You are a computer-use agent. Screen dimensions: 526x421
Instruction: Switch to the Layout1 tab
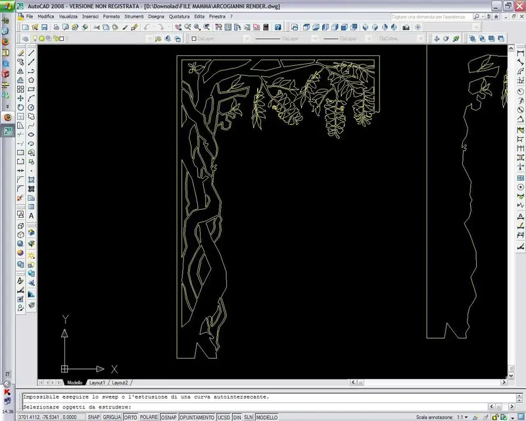pyautogui.click(x=97, y=382)
